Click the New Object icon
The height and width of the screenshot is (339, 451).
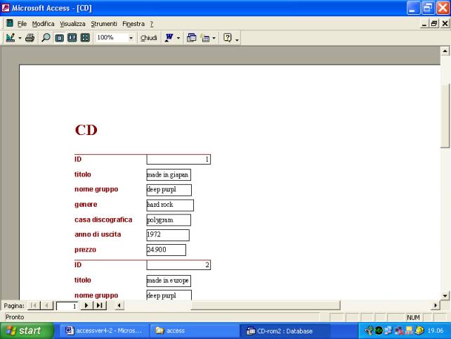tap(205, 38)
